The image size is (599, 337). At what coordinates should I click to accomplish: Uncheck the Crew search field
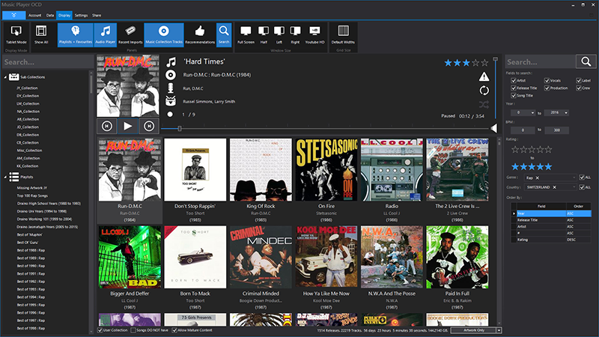579,88
